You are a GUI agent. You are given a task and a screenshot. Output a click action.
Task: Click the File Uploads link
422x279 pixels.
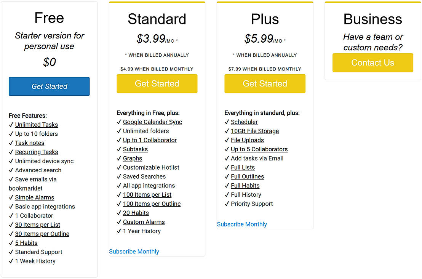pos(247,140)
